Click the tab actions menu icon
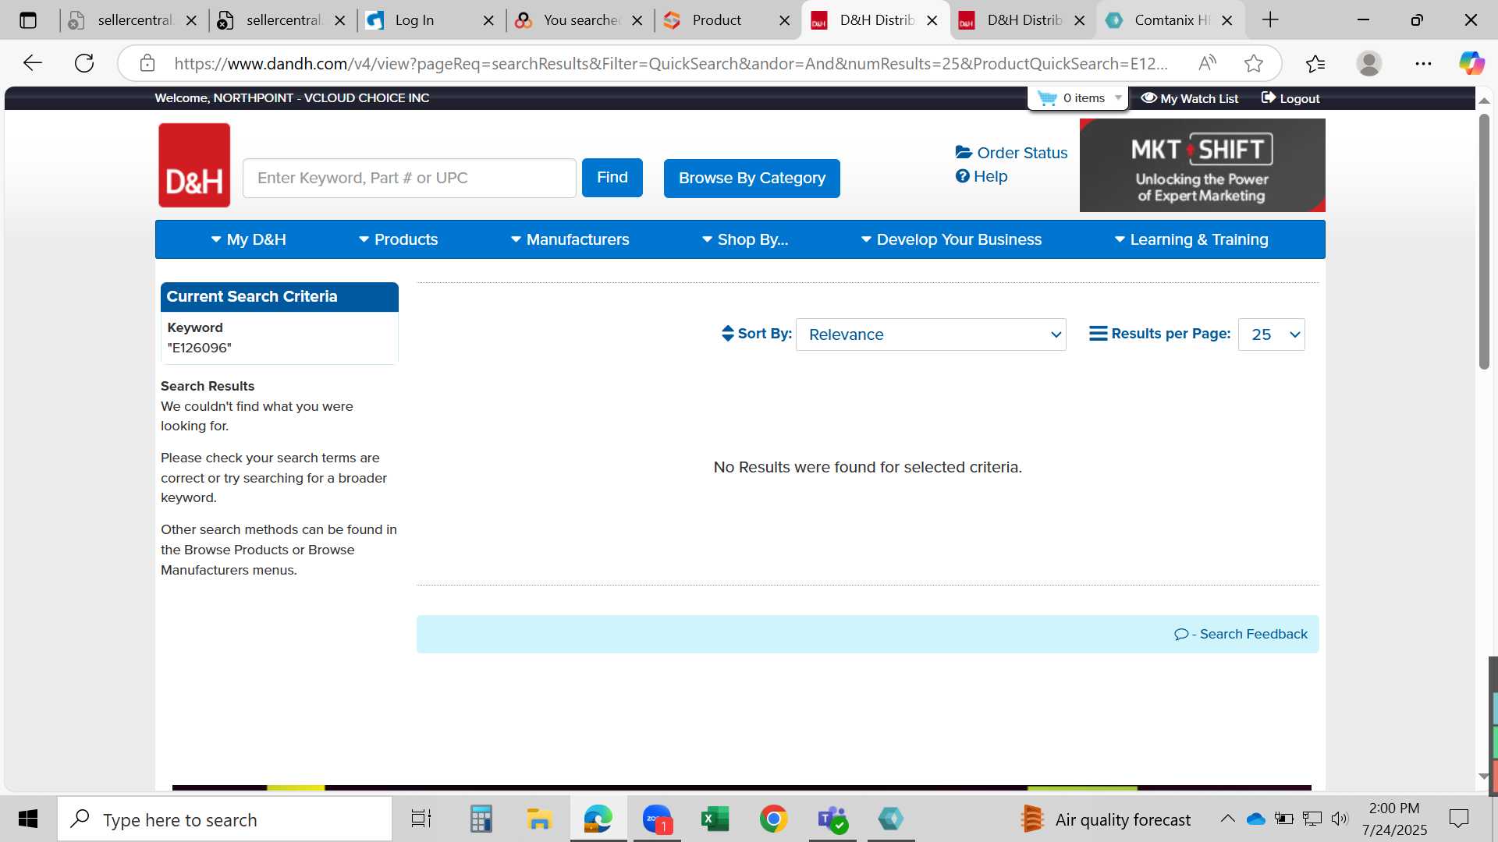1498x842 pixels. point(28,20)
